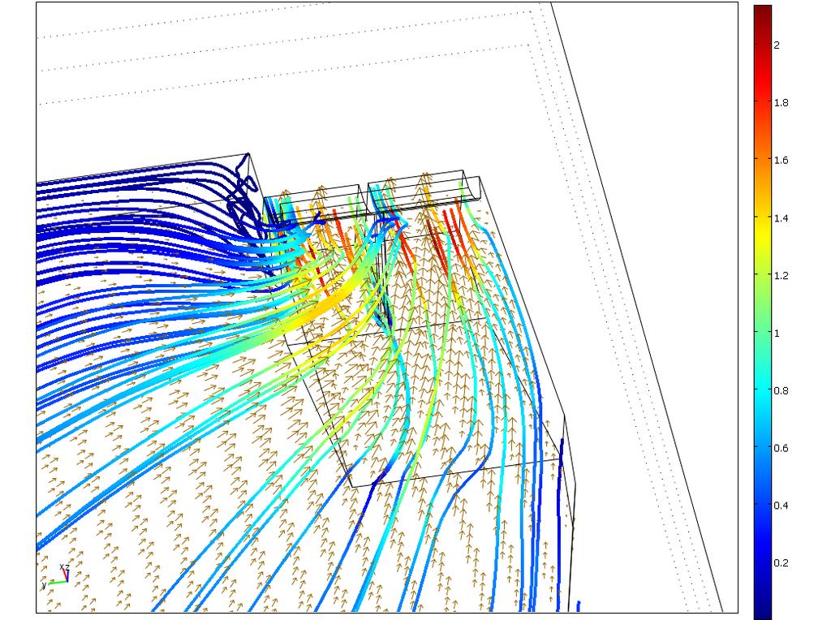Viewport: 831px width, 620px height.
Task: Click the legend value "1.6"
Action: pyautogui.click(x=781, y=160)
